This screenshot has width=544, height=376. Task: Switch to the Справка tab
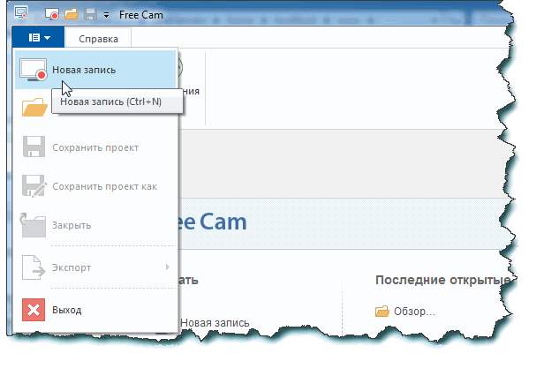pos(98,39)
